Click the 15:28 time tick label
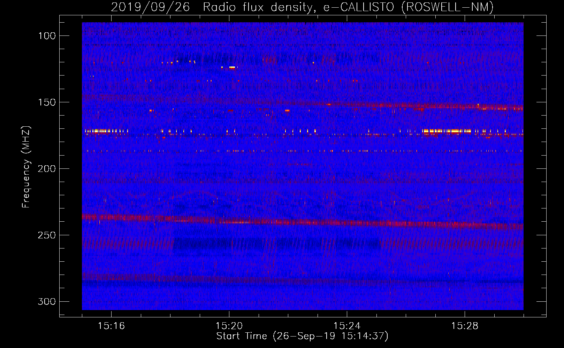This screenshot has height=348, width=564. coord(465,326)
